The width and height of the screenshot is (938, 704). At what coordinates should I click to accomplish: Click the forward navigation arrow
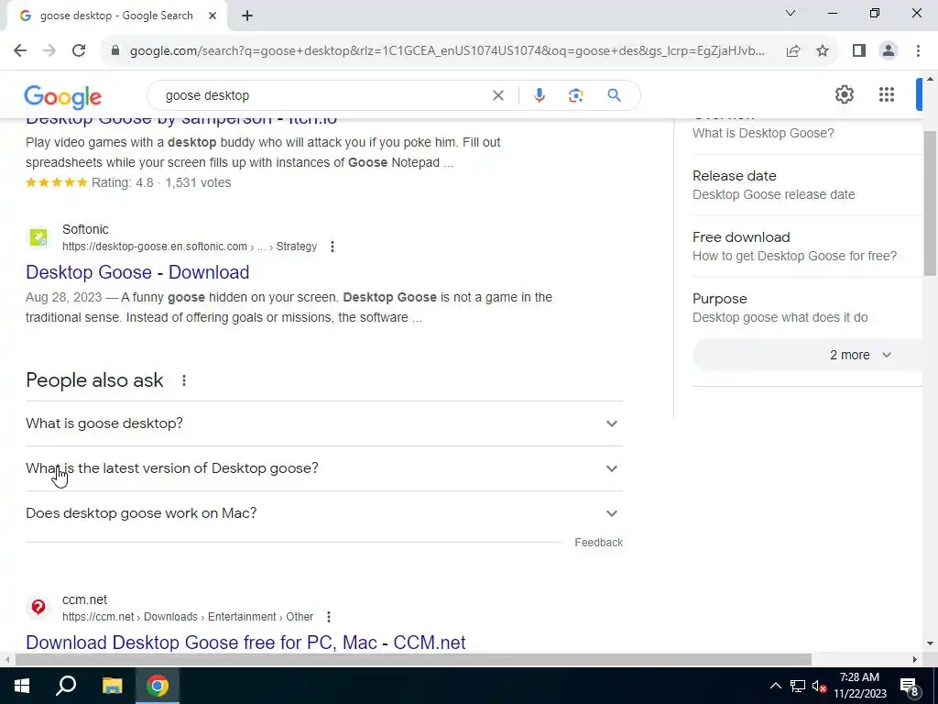coord(49,51)
